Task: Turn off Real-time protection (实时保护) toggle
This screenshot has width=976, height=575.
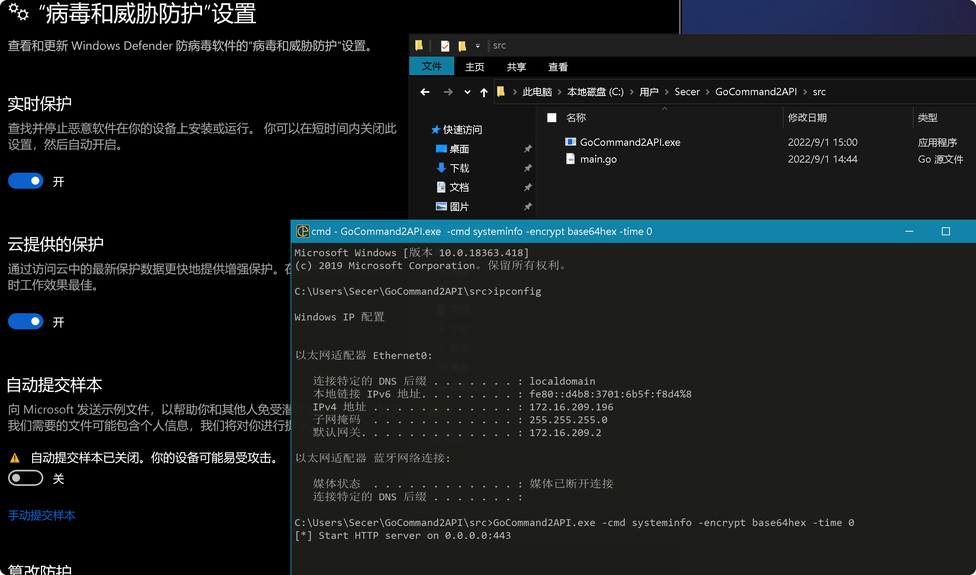Action: point(26,181)
